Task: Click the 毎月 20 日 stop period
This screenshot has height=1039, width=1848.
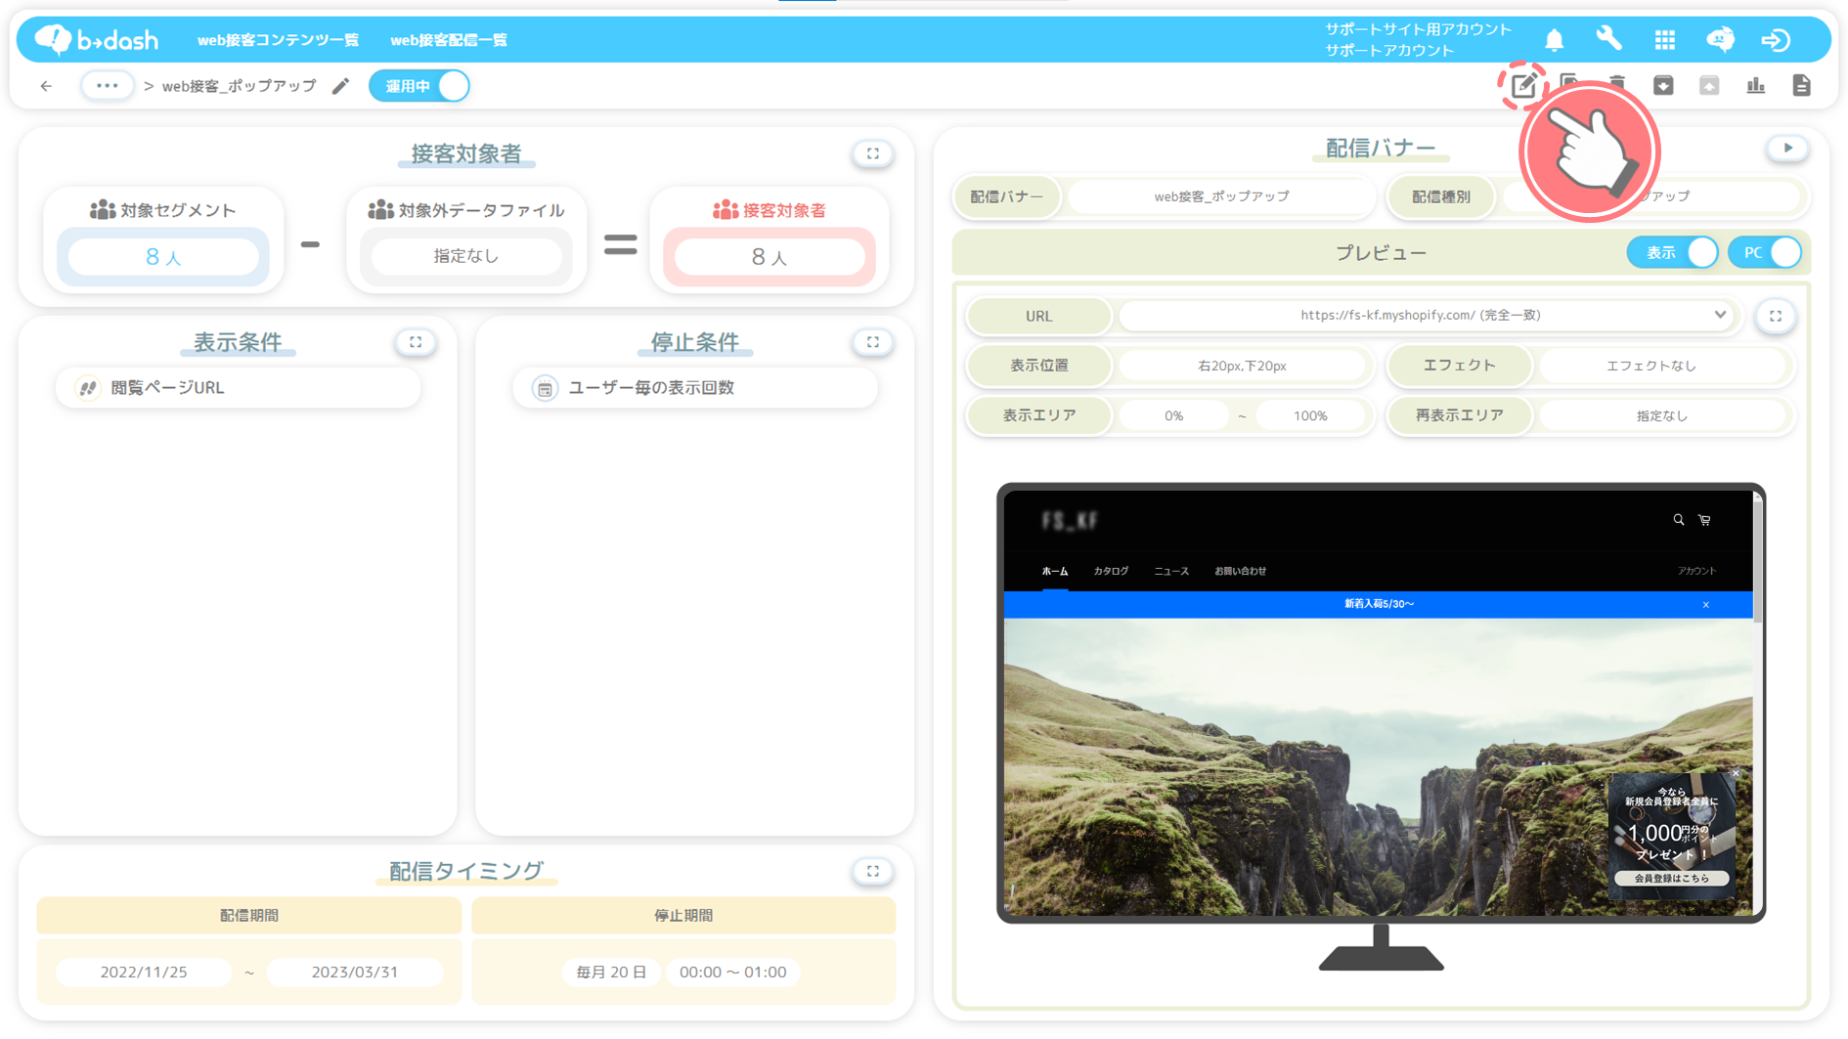Action: 611,973
